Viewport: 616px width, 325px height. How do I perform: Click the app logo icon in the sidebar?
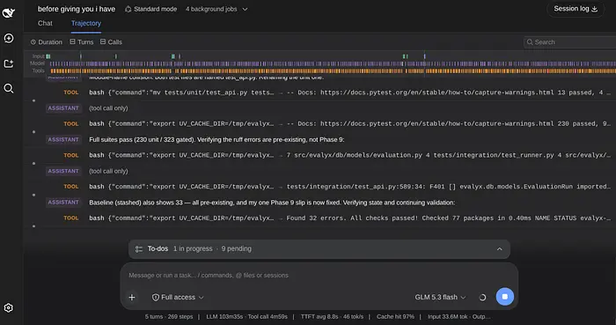(x=8, y=12)
